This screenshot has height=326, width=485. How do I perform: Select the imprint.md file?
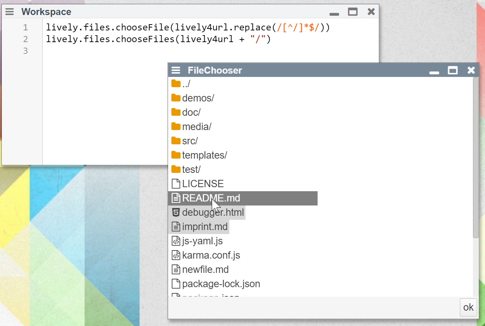click(x=205, y=227)
